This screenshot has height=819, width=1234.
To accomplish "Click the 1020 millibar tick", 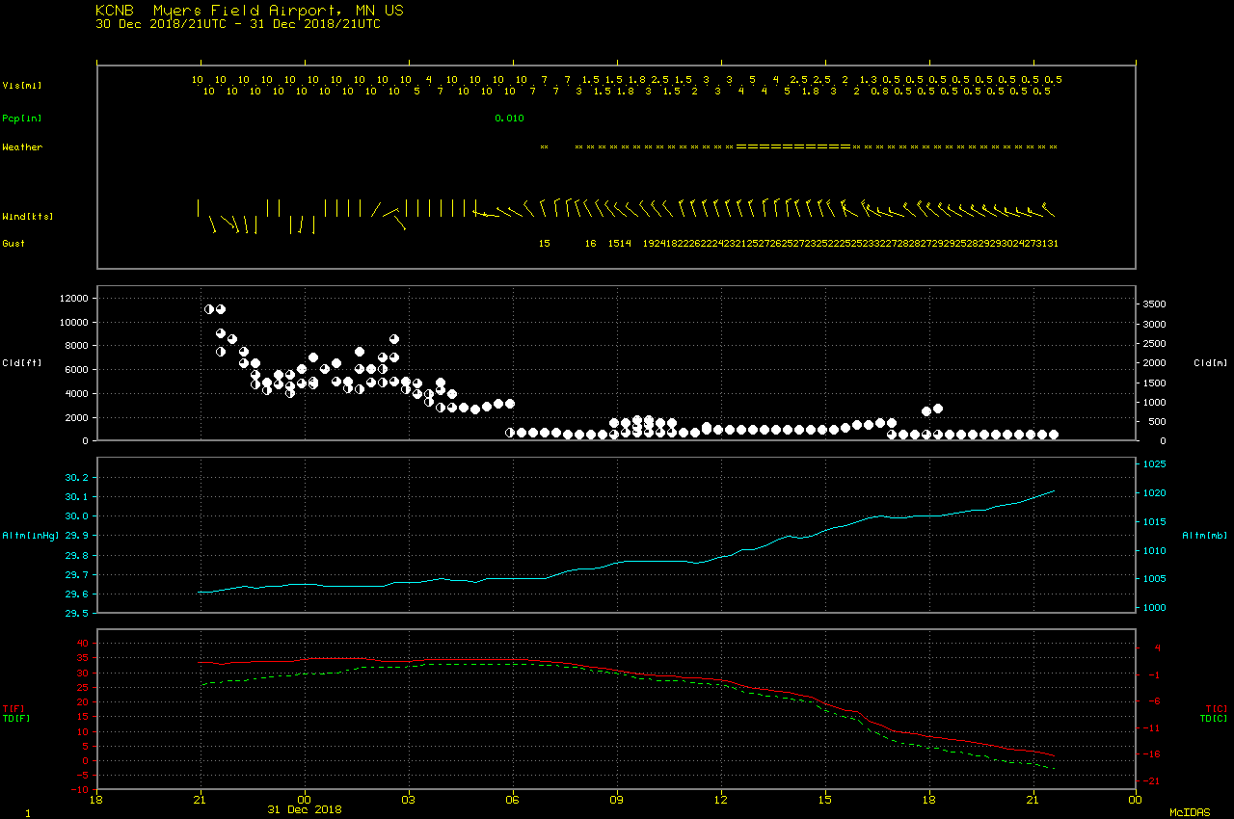I will [1155, 493].
